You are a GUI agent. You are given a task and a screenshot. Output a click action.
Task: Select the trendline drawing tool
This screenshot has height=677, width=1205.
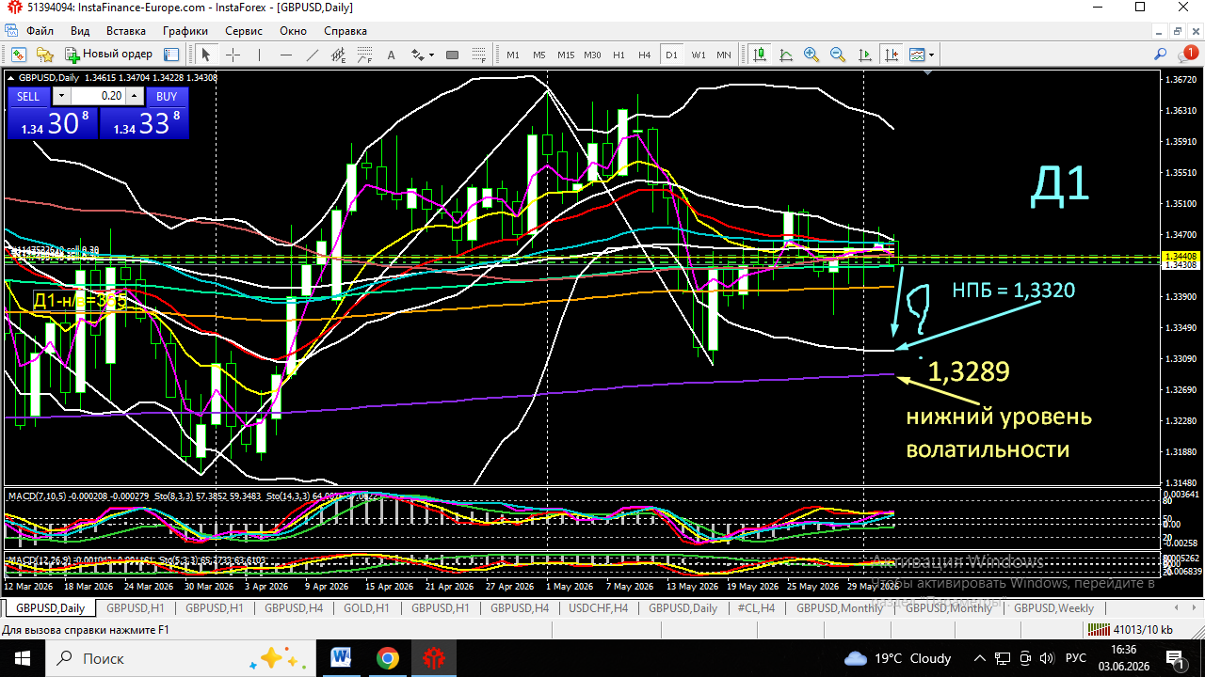313,55
